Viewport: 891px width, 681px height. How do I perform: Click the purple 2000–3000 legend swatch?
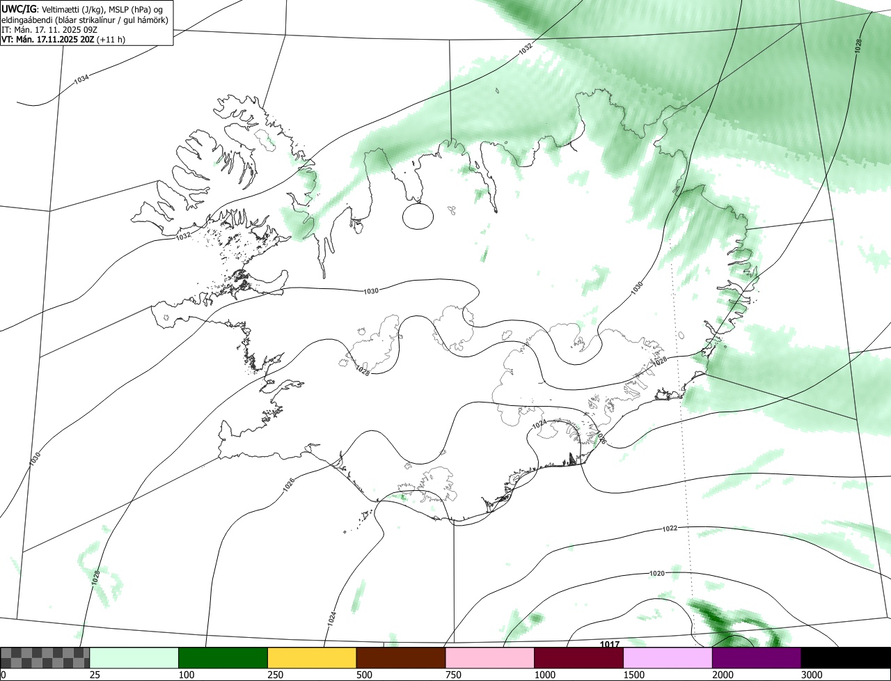pyautogui.click(x=757, y=658)
